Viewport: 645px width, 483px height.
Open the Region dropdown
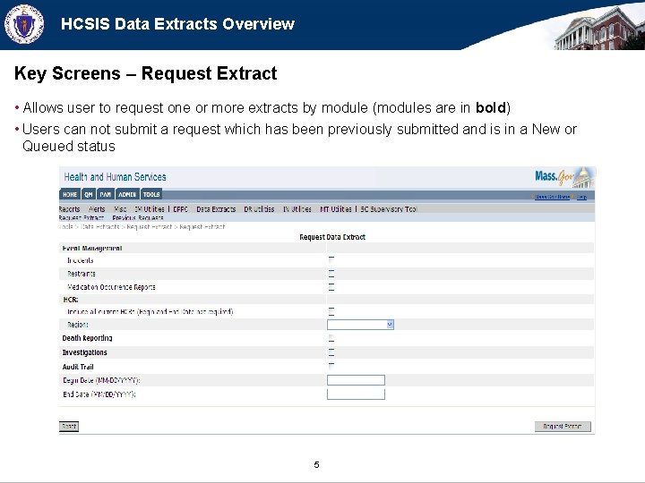click(x=360, y=325)
